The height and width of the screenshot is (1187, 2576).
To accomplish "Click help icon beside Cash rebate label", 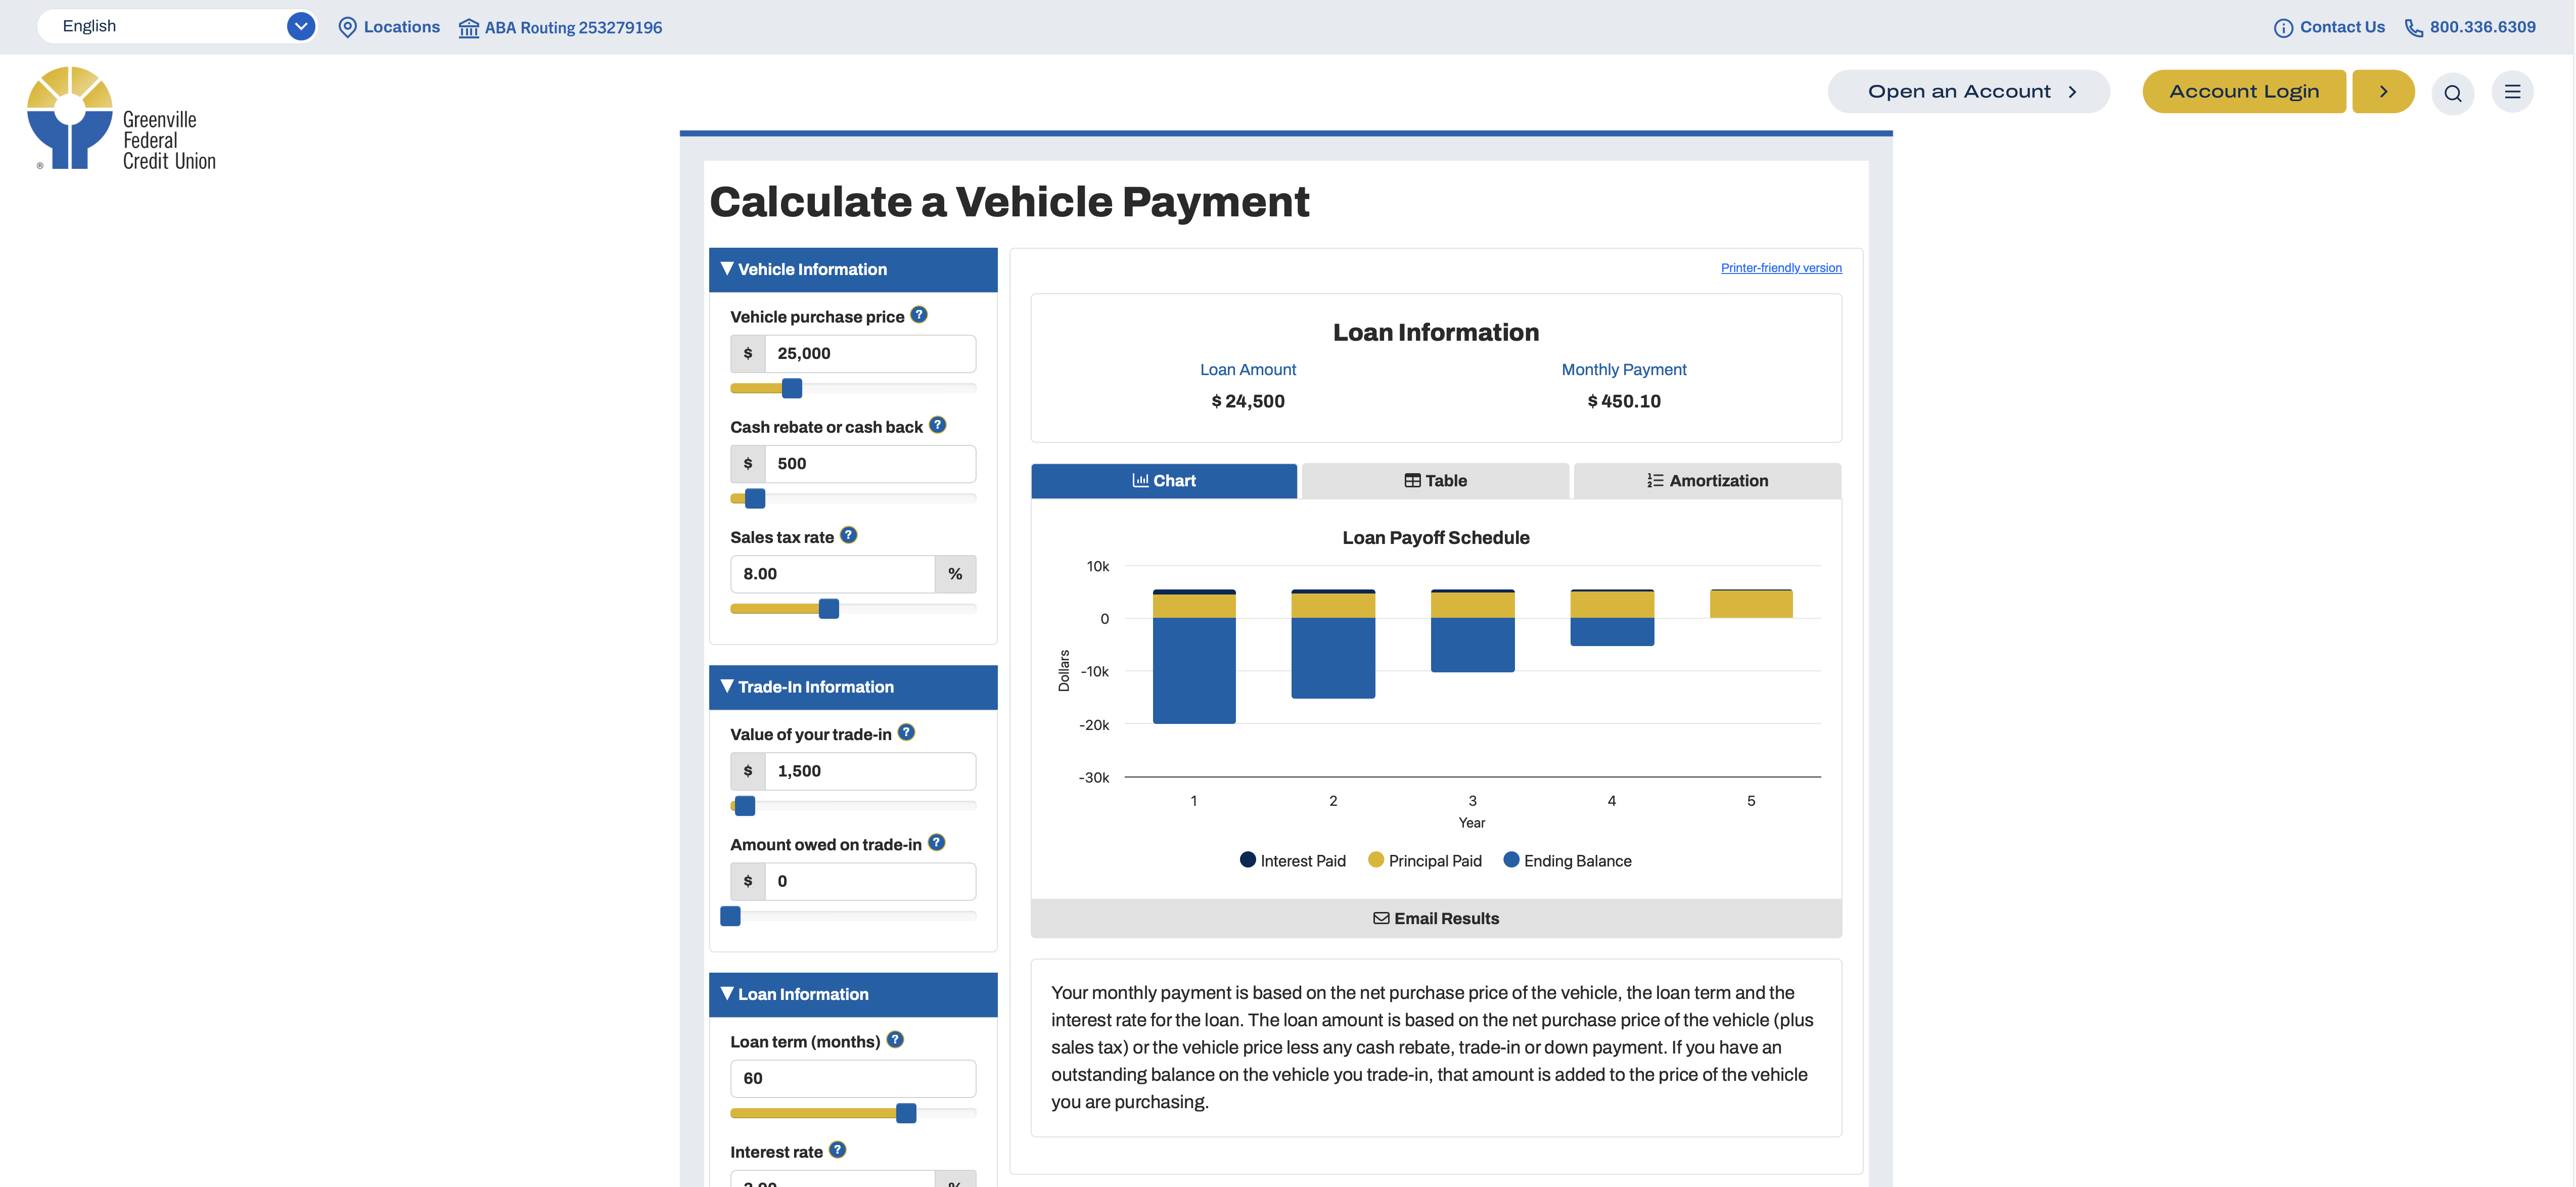I will click(937, 425).
